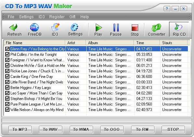This screenshot has height=137, width=194.
Task: Open the ID3 tag editor icon
Action: [x=55, y=27]
